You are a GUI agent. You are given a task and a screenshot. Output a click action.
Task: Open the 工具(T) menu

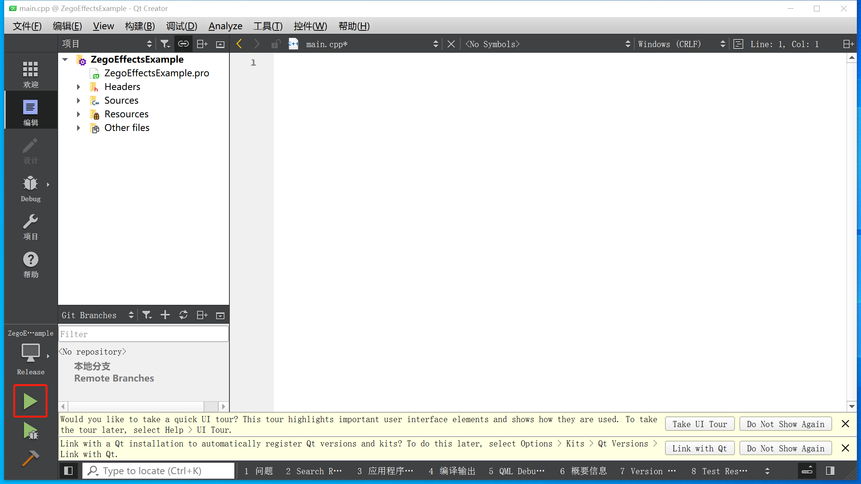click(x=268, y=26)
